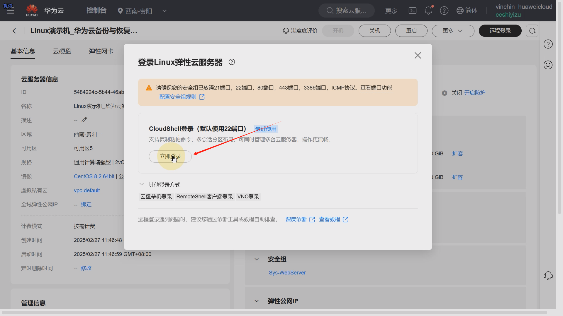Collapse the 其他登录方式 section

(x=142, y=184)
